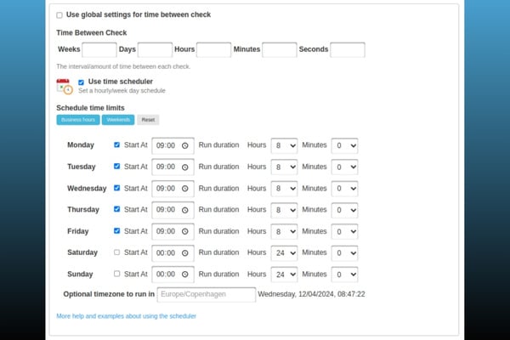Open Thursday Minutes dropdown
This screenshot has height=340, width=510.
(x=344, y=210)
